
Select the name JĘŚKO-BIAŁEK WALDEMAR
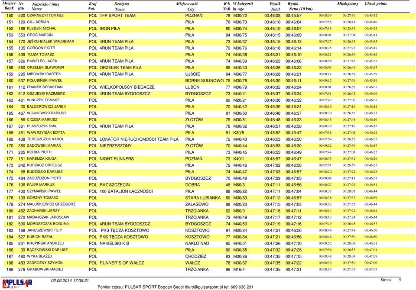point(50,42)
